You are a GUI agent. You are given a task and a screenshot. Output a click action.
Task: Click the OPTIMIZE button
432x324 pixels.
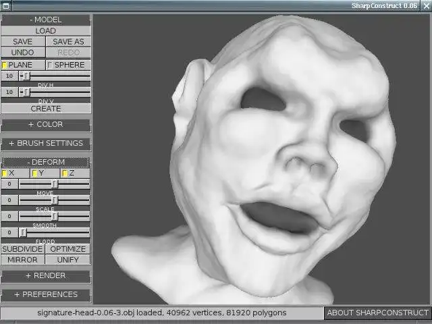(67, 249)
